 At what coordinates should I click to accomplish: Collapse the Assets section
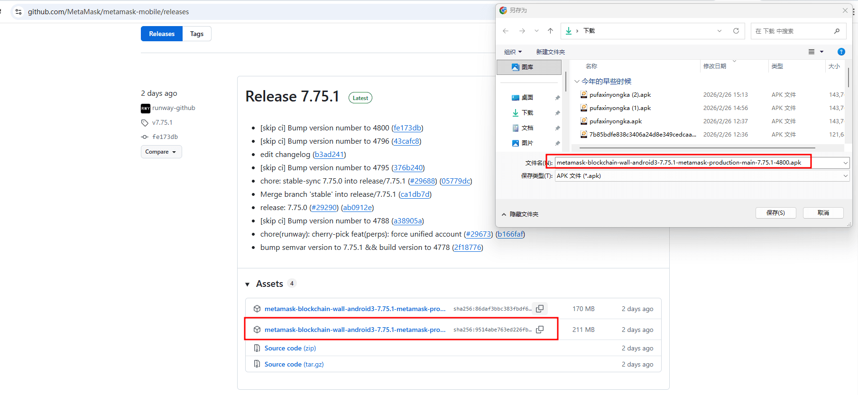247,285
